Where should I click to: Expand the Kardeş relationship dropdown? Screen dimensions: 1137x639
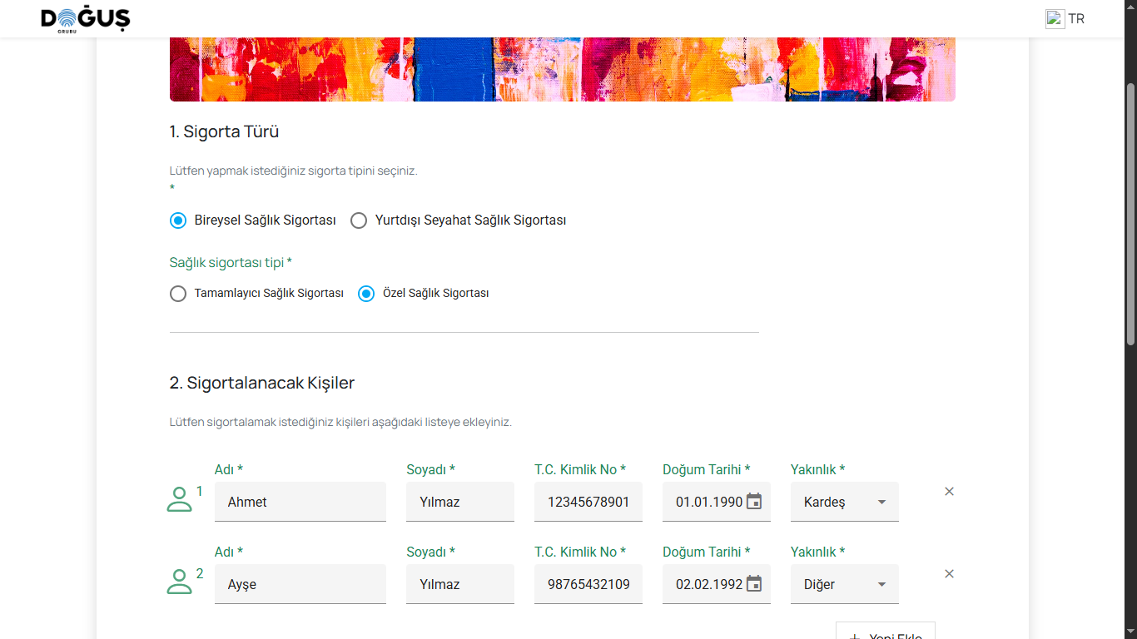tap(844, 502)
